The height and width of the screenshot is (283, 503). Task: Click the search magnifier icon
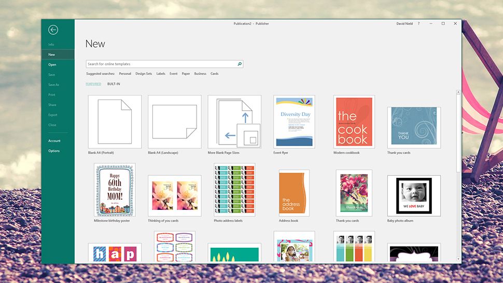(x=240, y=64)
